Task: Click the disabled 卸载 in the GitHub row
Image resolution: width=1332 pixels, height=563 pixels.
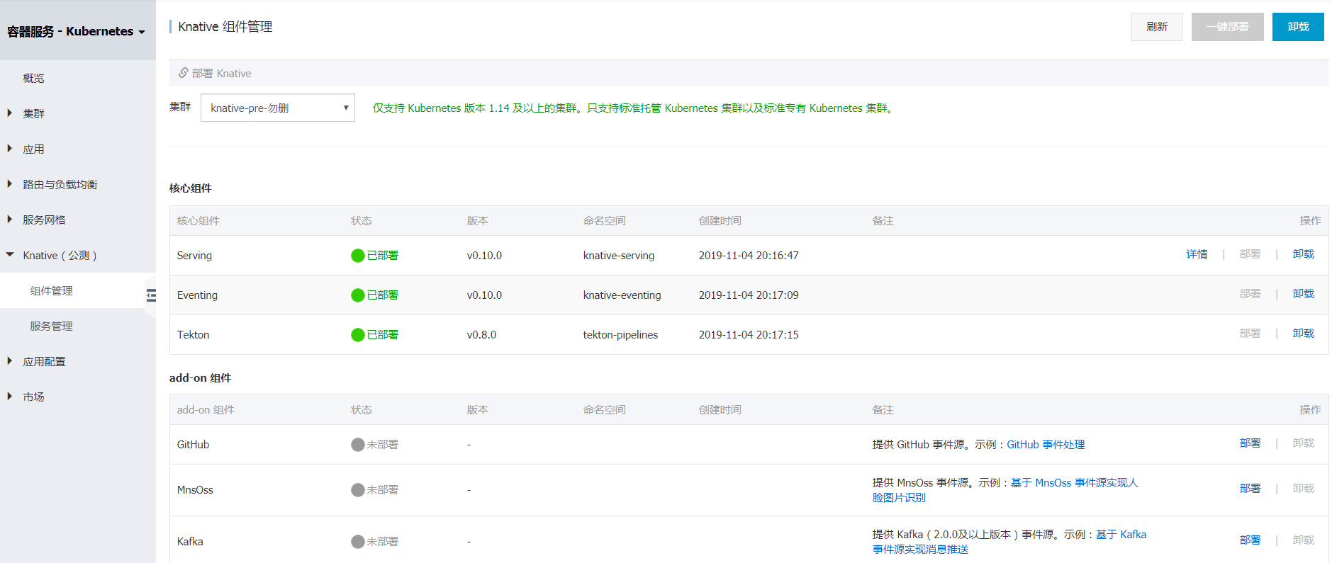Action: (x=1304, y=443)
